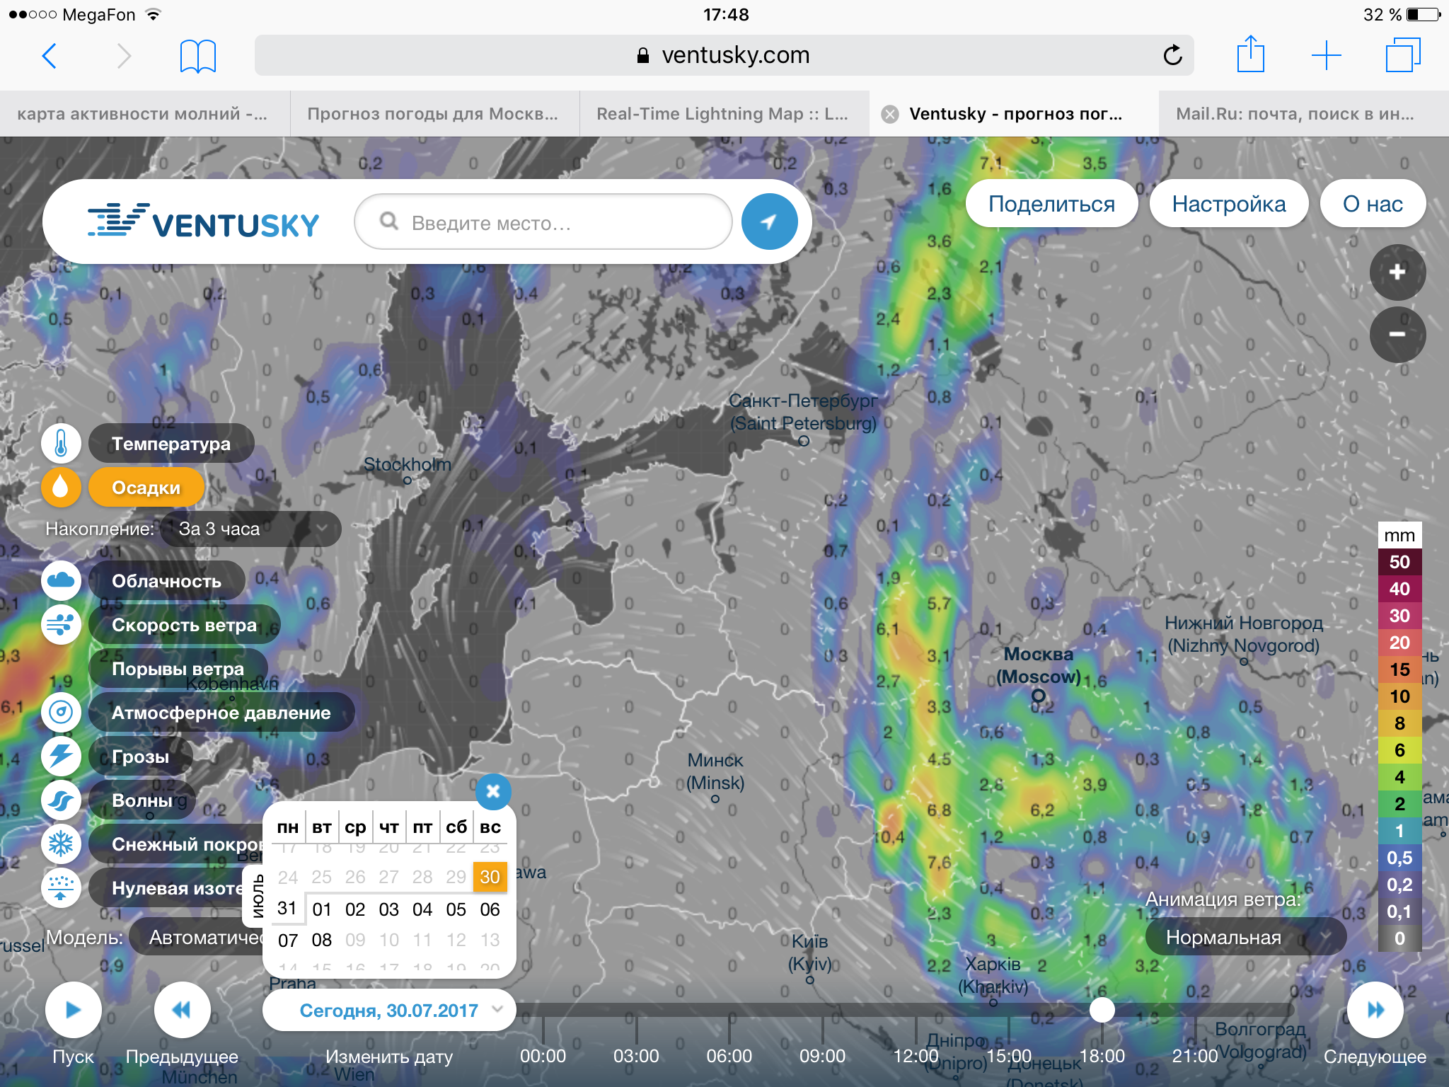Click the Настройка button
Viewport: 1449px width, 1087px height.
[x=1229, y=204]
